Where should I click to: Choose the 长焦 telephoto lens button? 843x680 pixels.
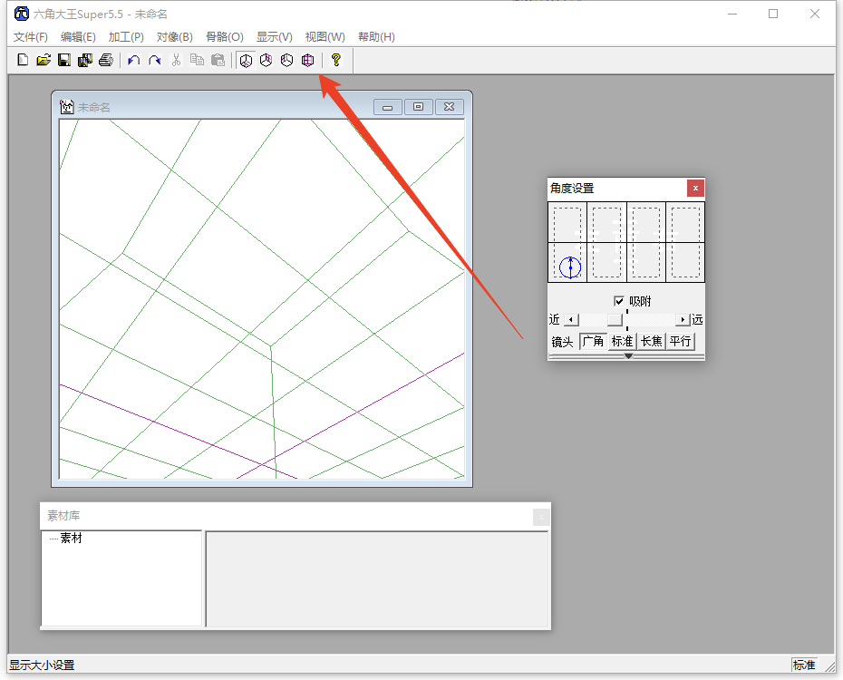[x=651, y=342]
